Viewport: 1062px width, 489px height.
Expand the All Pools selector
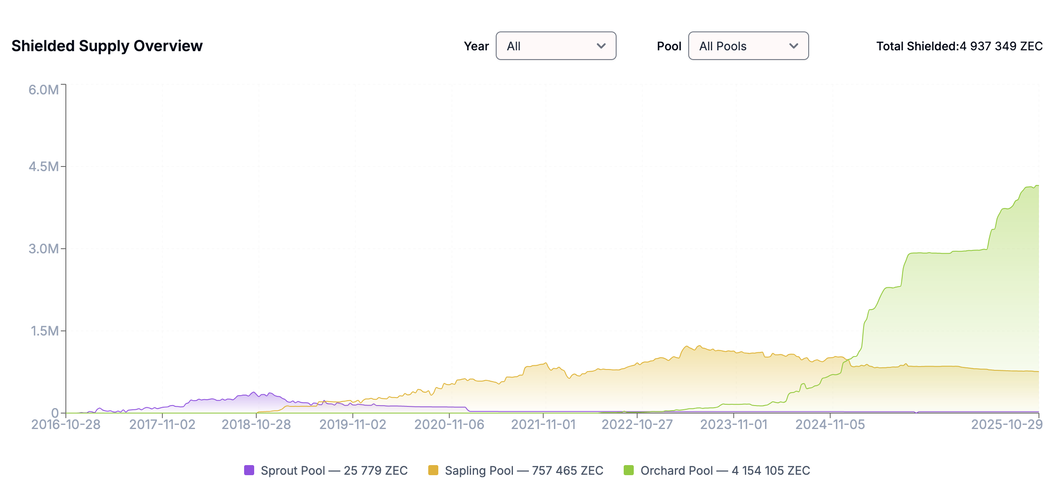point(748,46)
